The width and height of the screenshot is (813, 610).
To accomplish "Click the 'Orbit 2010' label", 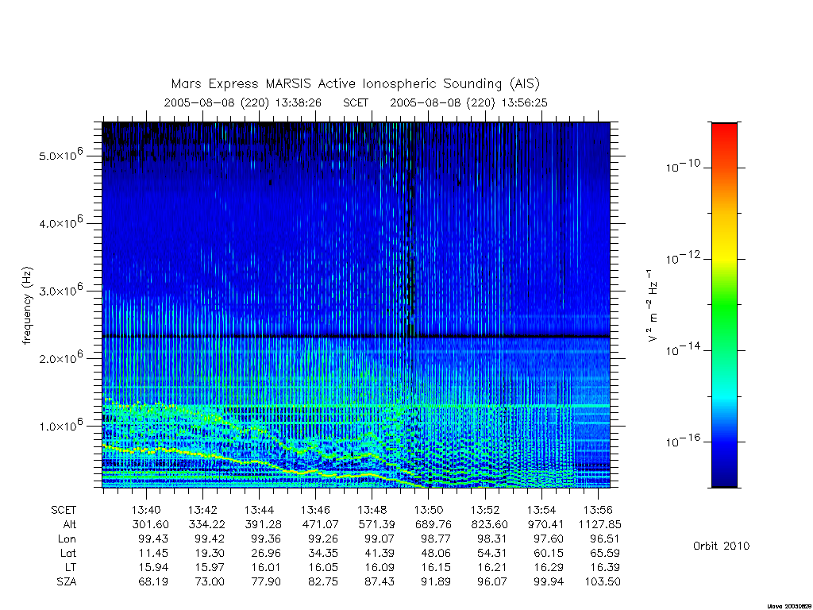I will coord(721,546).
